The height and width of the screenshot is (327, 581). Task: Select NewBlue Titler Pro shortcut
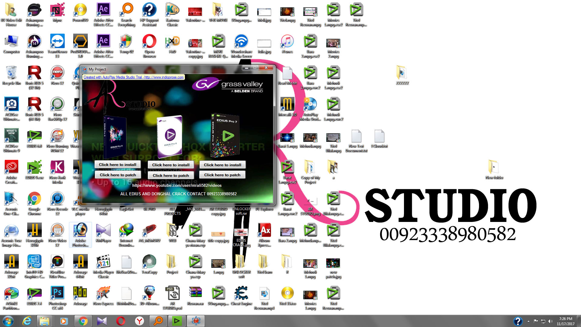click(x=57, y=266)
